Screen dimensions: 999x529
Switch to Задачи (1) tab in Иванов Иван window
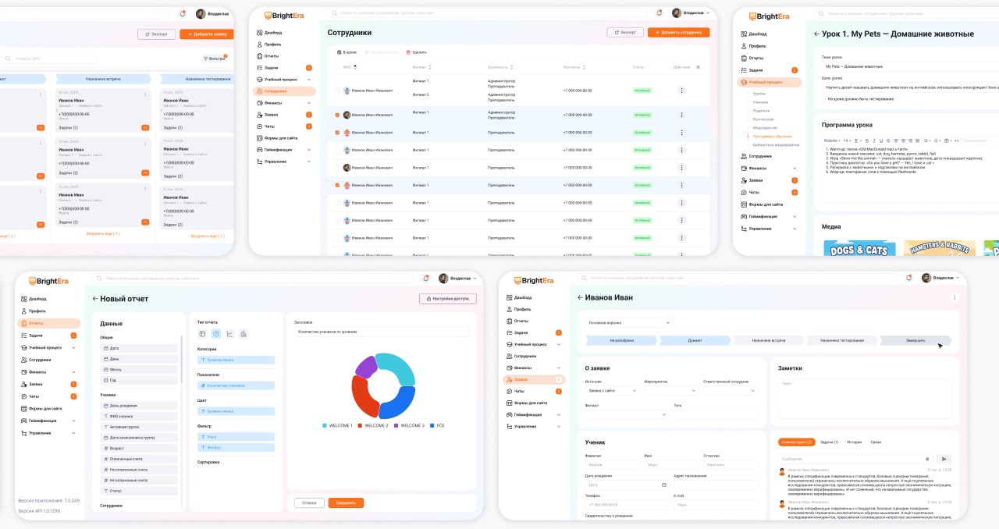point(829,442)
